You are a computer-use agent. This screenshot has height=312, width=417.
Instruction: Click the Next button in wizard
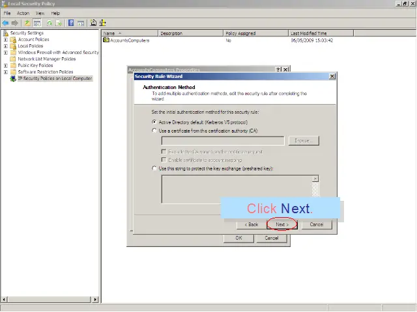point(282,224)
